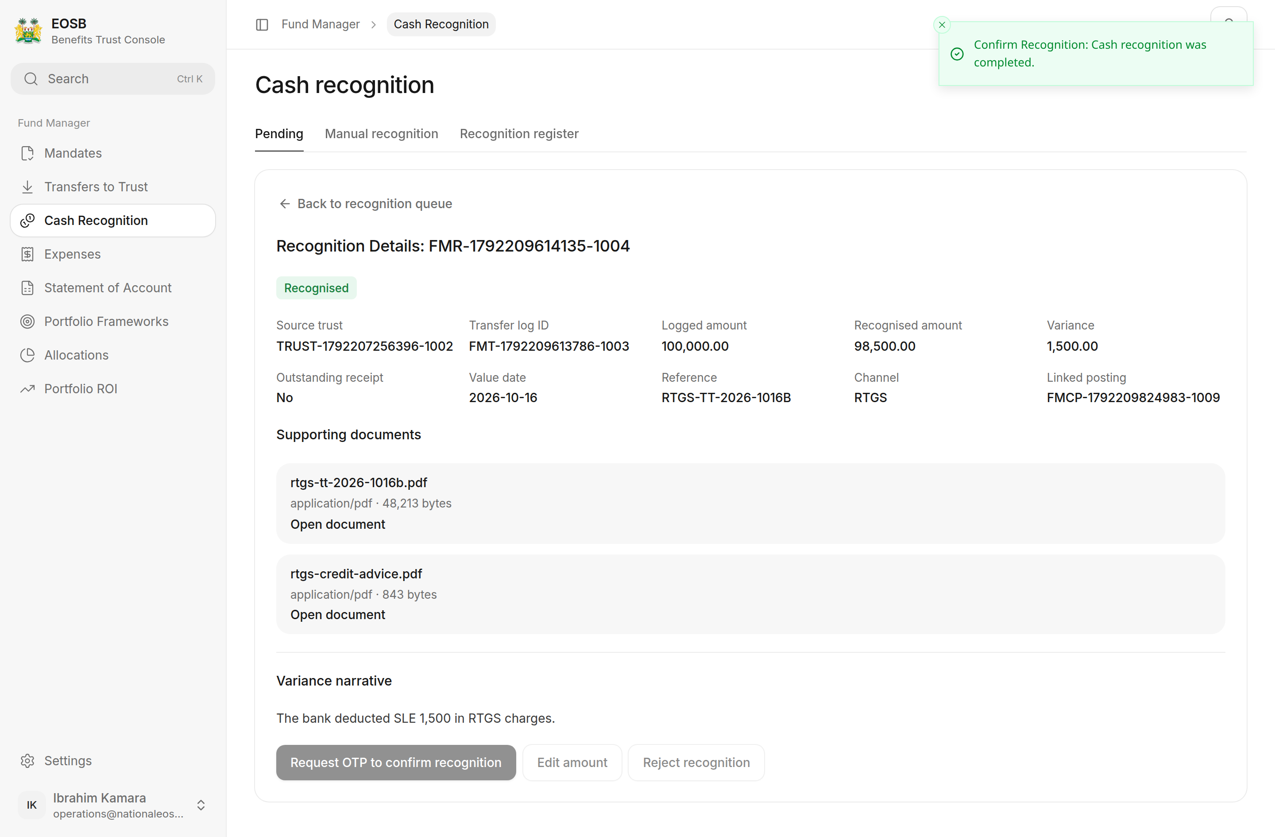The height and width of the screenshot is (837, 1275).
Task: Open Allocations in the sidebar
Action: (x=113, y=355)
